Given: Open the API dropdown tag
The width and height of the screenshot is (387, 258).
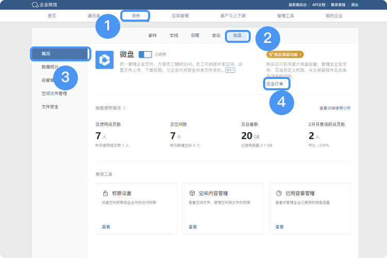Looking at the screenshot, I should point(230,70).
